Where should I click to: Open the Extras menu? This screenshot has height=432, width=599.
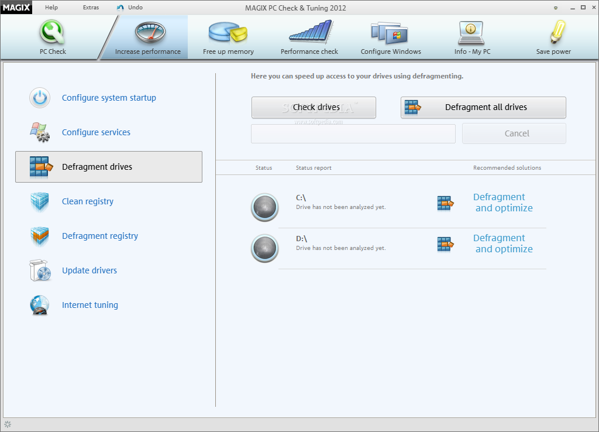click(x=91, y=7)
